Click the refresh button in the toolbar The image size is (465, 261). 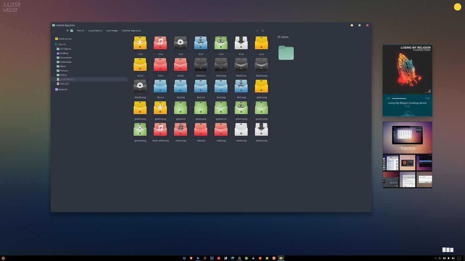pos(263,30)
